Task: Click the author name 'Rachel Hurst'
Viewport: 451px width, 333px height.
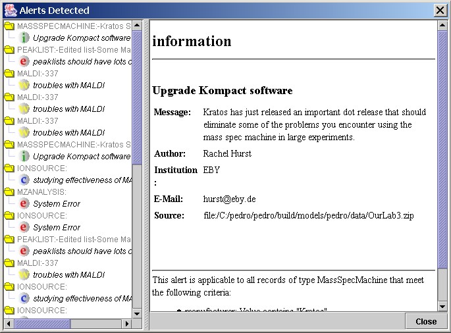Action: coord(227,153)
